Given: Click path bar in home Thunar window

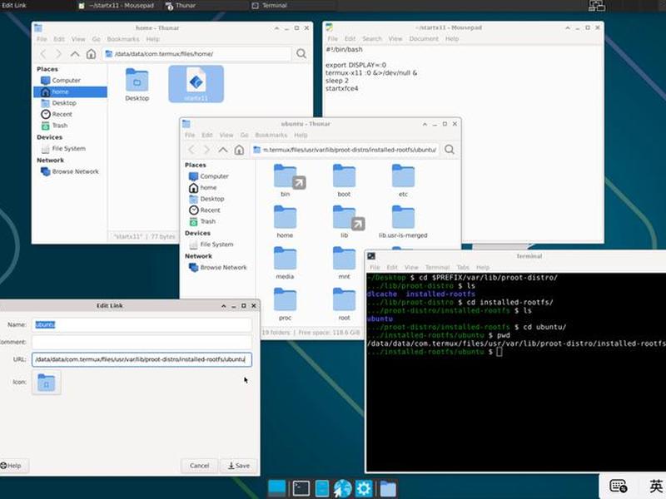Looking at the screenshot, I should tap(197, 54).
